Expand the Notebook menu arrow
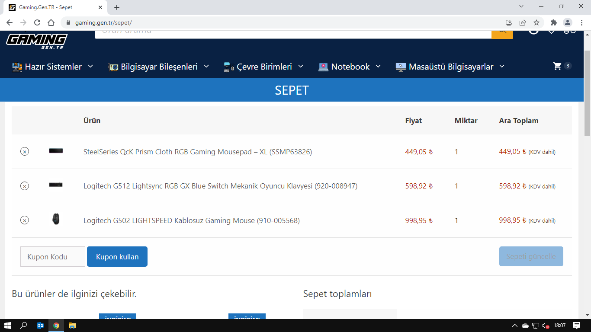The width and height of the screenshot is (591, 332). [x=378, y=66]
